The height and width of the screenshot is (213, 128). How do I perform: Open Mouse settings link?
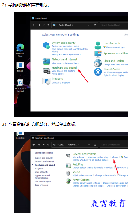115,157
